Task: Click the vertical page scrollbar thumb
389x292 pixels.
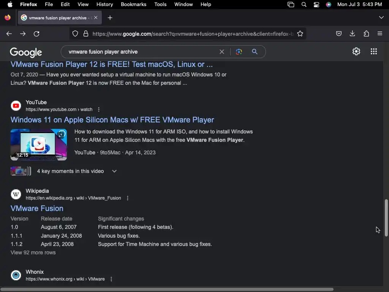Action: point(386,218)
